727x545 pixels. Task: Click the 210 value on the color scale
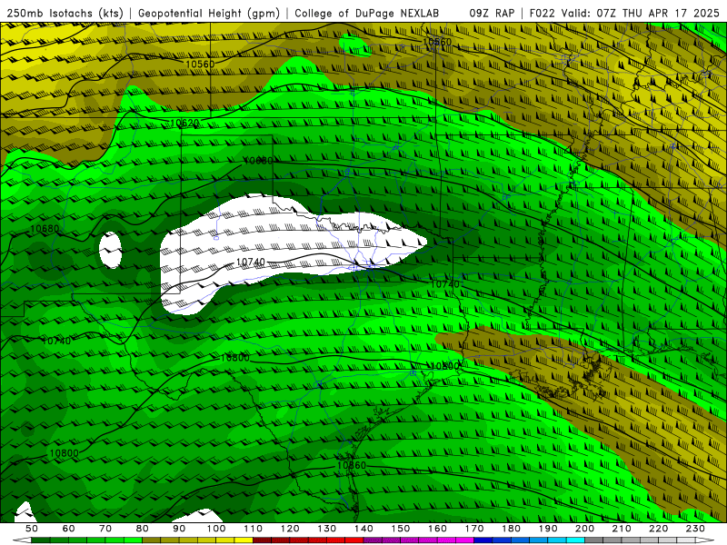coord(622,529)
